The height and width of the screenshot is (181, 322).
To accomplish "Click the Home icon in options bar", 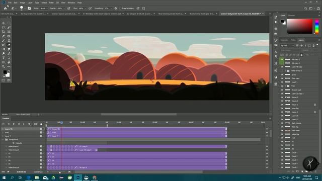I will click(6, 9).
